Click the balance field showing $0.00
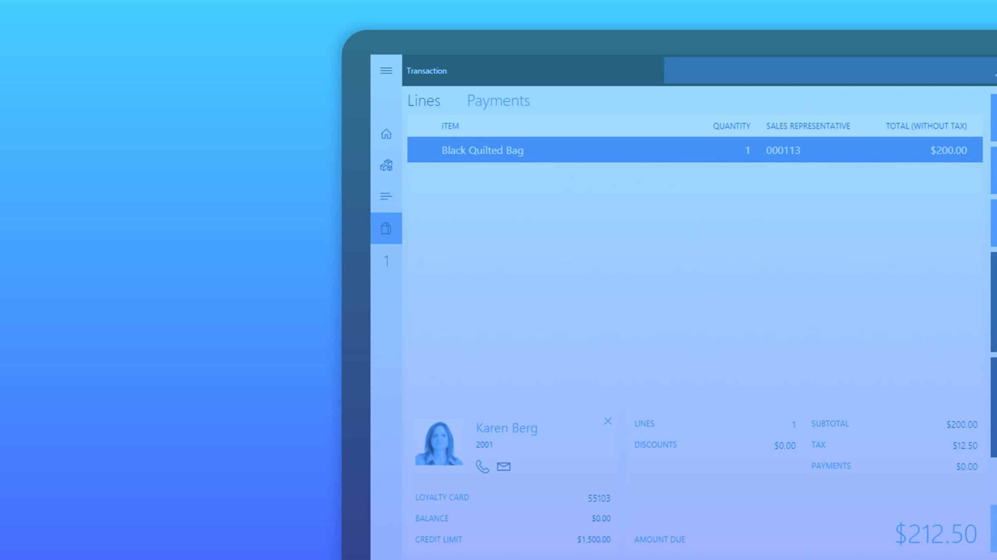The width and height of the screenshot is (997, 560). pos(600,518)
